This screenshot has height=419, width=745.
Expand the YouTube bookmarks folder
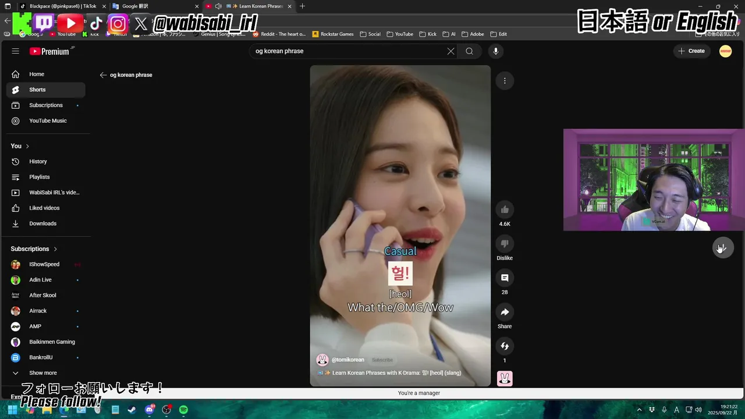(x=400, y=34)
